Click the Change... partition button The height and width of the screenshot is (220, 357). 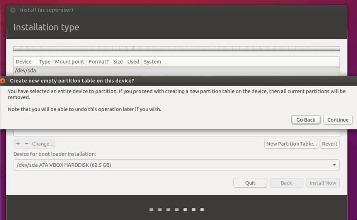[43, 144]
